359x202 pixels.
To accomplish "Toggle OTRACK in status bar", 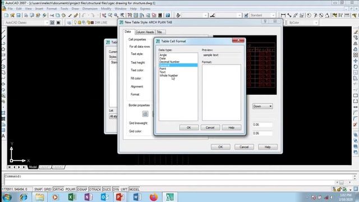I will point(95,190).
